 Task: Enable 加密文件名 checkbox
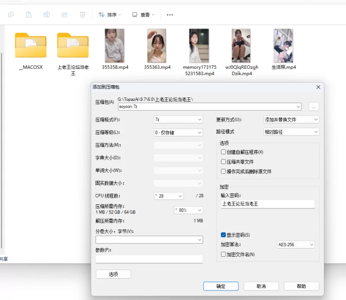coord(223,255)
